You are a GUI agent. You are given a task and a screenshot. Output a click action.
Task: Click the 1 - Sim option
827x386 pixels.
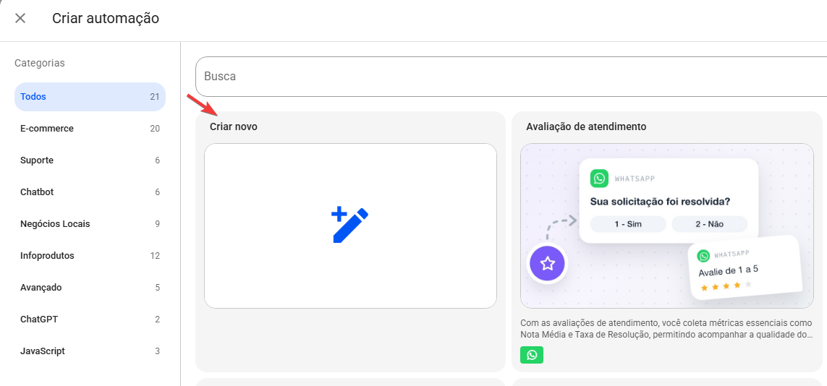point(628,224)
